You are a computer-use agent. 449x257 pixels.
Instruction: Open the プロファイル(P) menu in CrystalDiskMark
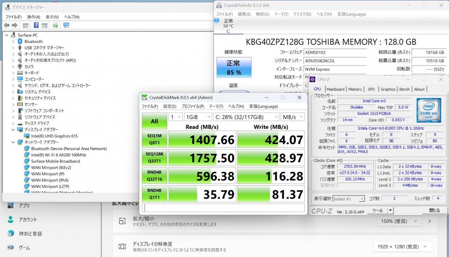click(193, 106)
